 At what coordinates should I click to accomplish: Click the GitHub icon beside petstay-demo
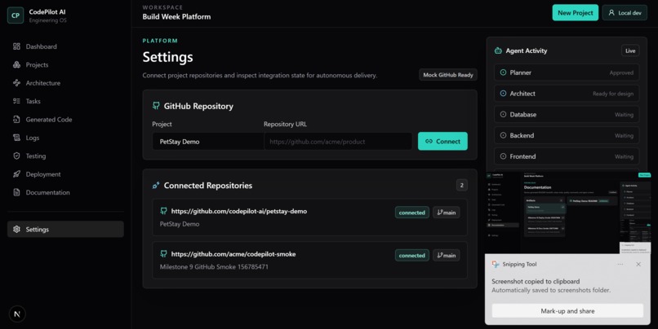point(163,211)
